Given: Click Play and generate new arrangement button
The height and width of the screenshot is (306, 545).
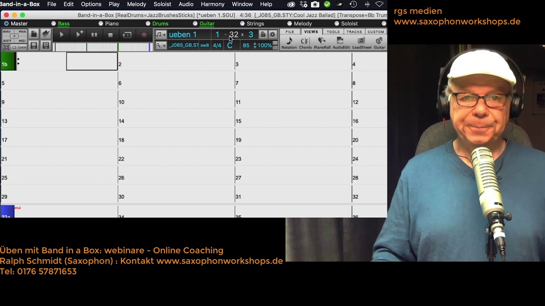Looking at the screenshot, I should 79,35.
